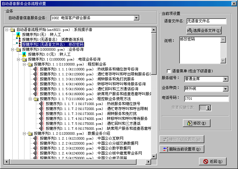Open the 服务组号 dropdown
Viewport: 238px width, 169px height.
[225, 79]
